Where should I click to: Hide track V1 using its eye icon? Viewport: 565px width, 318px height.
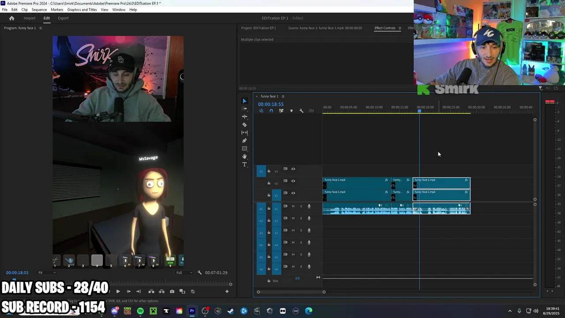[293, 193]
